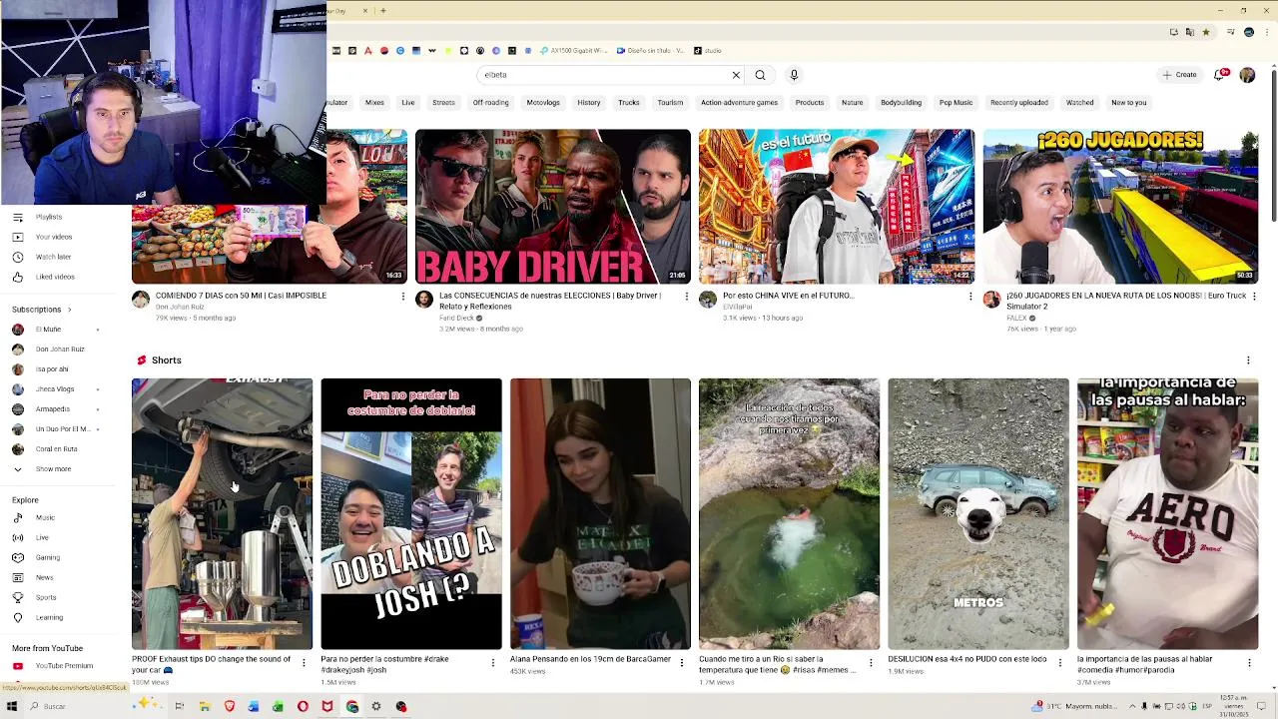Choose the Action-adventure games chip
Image resolution: width=1278 pixels, height=719 pixels.
click(739, 103)
